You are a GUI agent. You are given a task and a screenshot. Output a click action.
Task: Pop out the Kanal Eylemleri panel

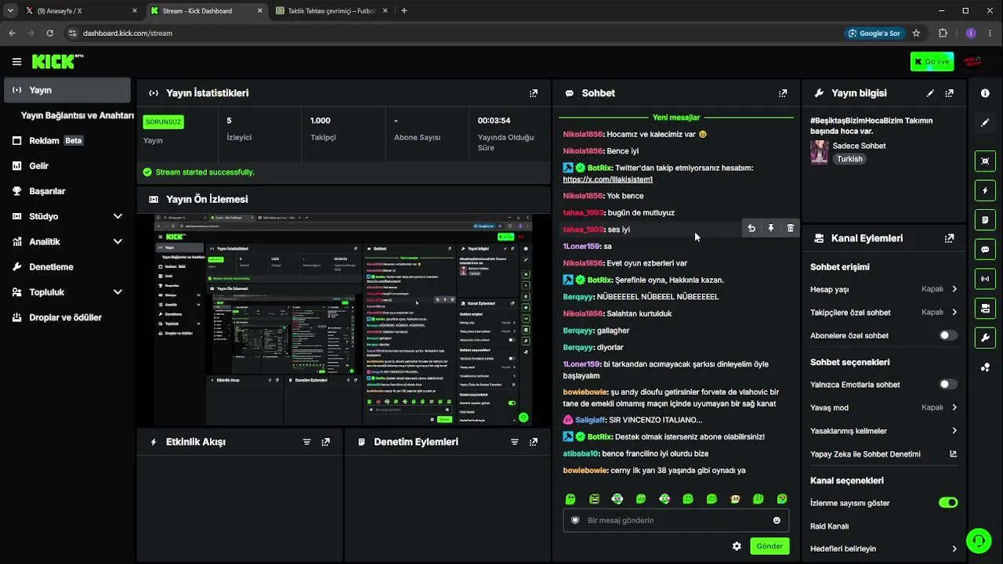pyautogui.click(x=950, y=238)
